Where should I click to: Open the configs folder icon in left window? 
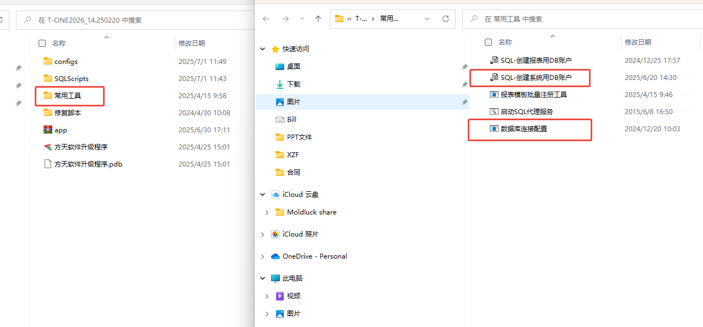click(x=48, y=61)
